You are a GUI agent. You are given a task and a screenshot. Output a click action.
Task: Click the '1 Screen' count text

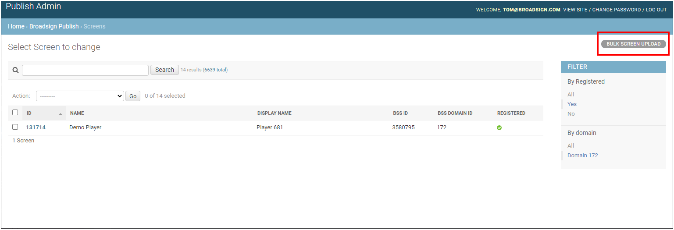point(23,141)
